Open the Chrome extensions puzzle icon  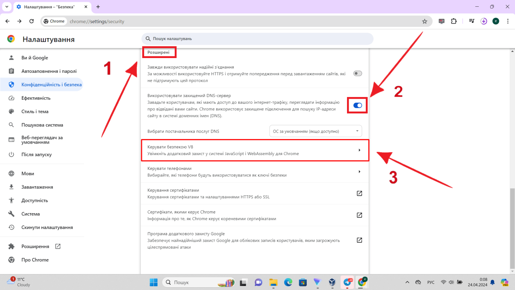tap(454, 21)
